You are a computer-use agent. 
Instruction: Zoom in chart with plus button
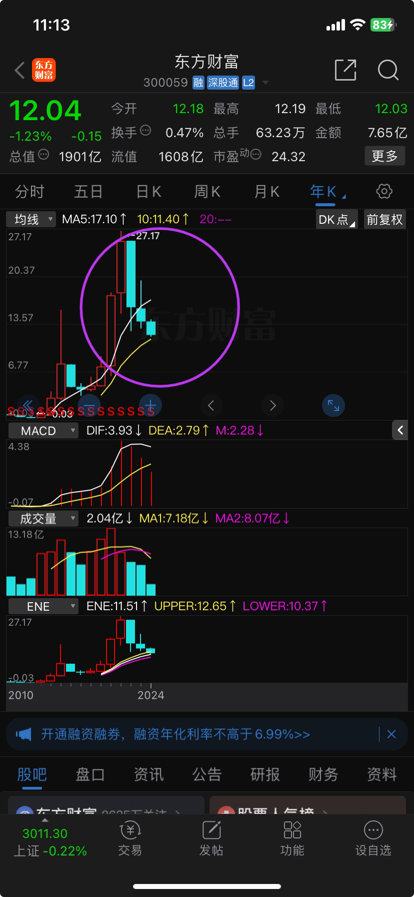(x=150, y=405)
